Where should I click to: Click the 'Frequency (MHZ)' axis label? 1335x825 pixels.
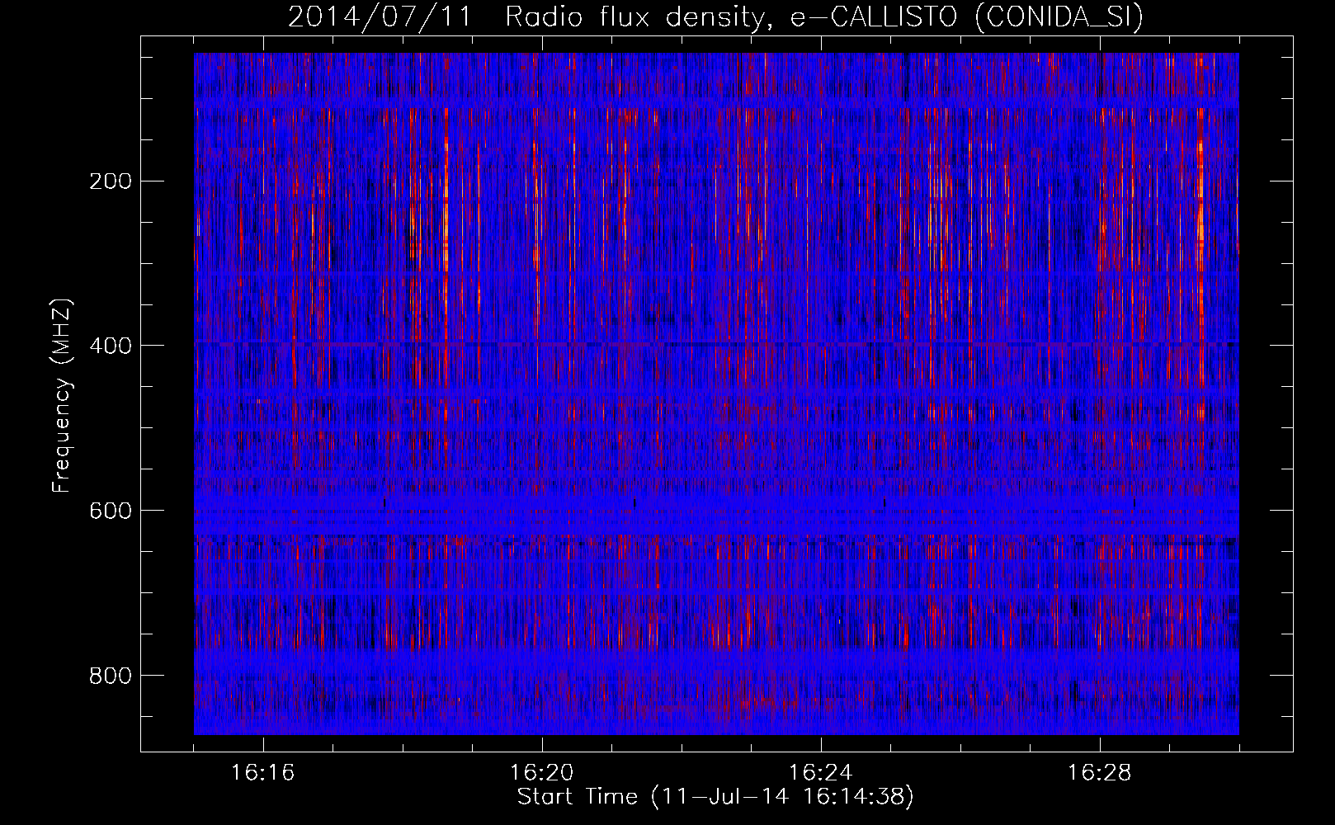62,396
